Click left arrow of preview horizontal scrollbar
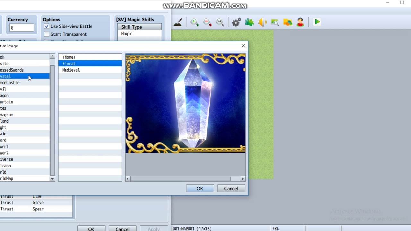Image resolution: width=411 pixels, height=231 pixels. (128, 179)
